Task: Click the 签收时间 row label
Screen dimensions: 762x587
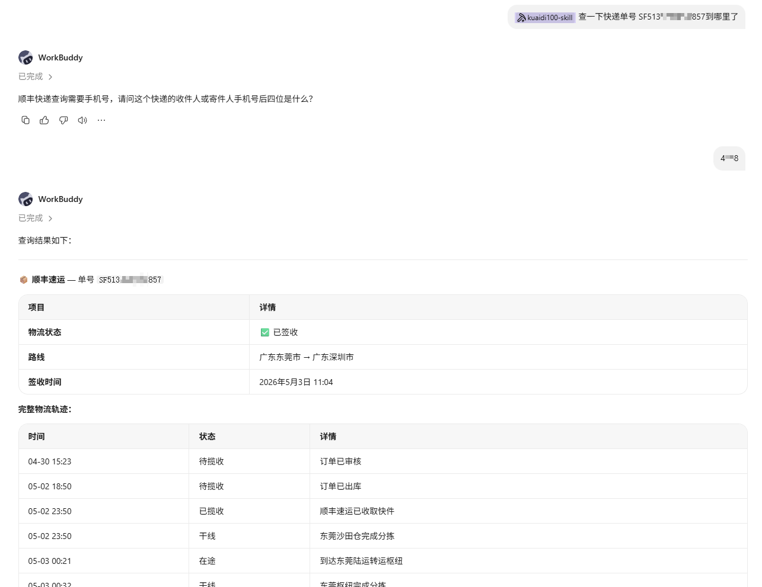Action: 44,382
